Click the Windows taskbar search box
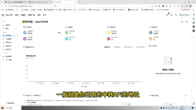 click(x=13, y=108)
